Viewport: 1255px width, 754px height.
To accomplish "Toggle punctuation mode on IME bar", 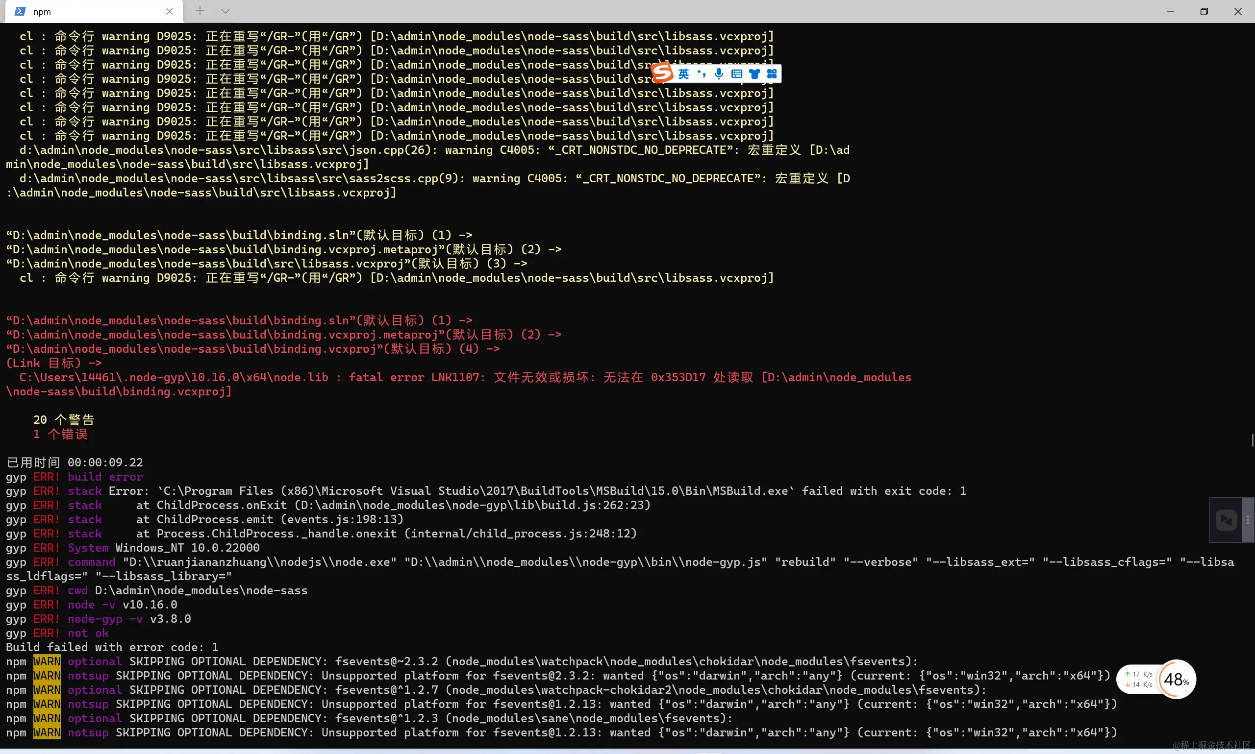I will (702, 74).
